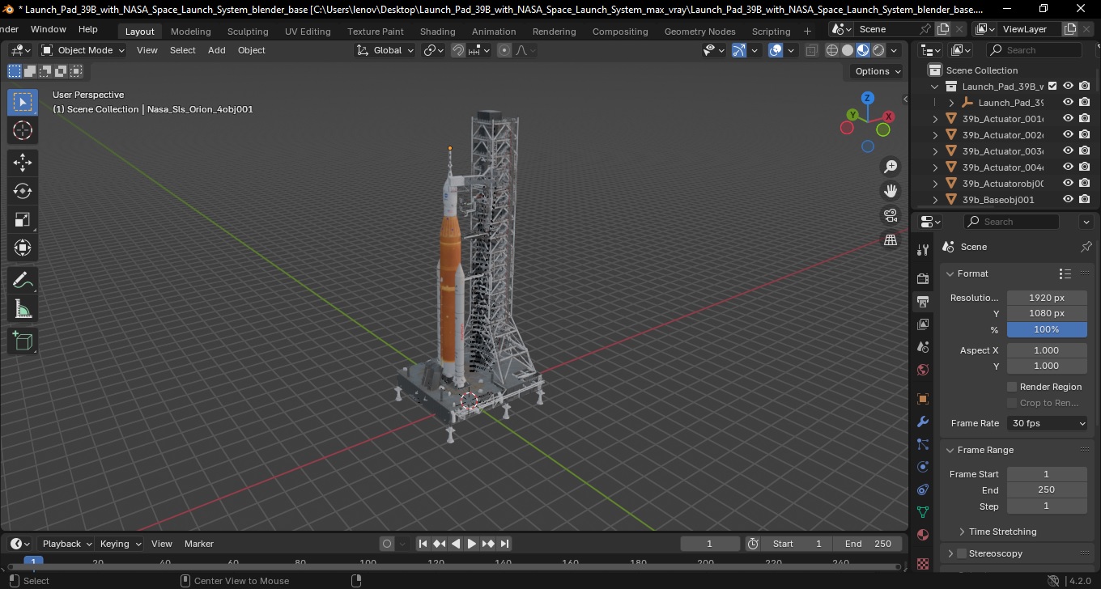Open the Object properties tab
Screen dimensions: 1101x589
click(923, 399)
